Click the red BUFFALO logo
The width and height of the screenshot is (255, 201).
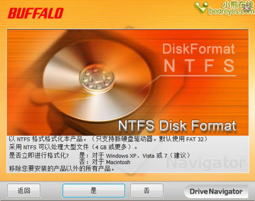36,13
